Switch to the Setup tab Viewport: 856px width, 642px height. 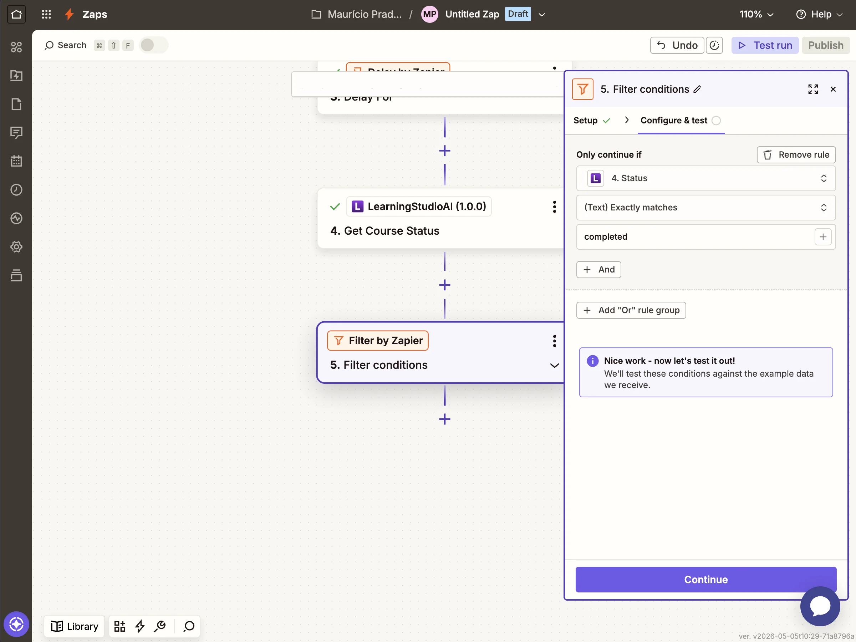(x=592, y=120)
